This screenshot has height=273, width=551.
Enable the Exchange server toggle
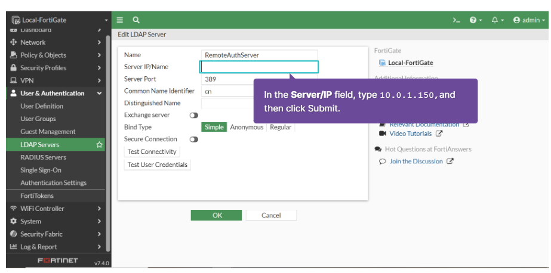tap(194, 115)
